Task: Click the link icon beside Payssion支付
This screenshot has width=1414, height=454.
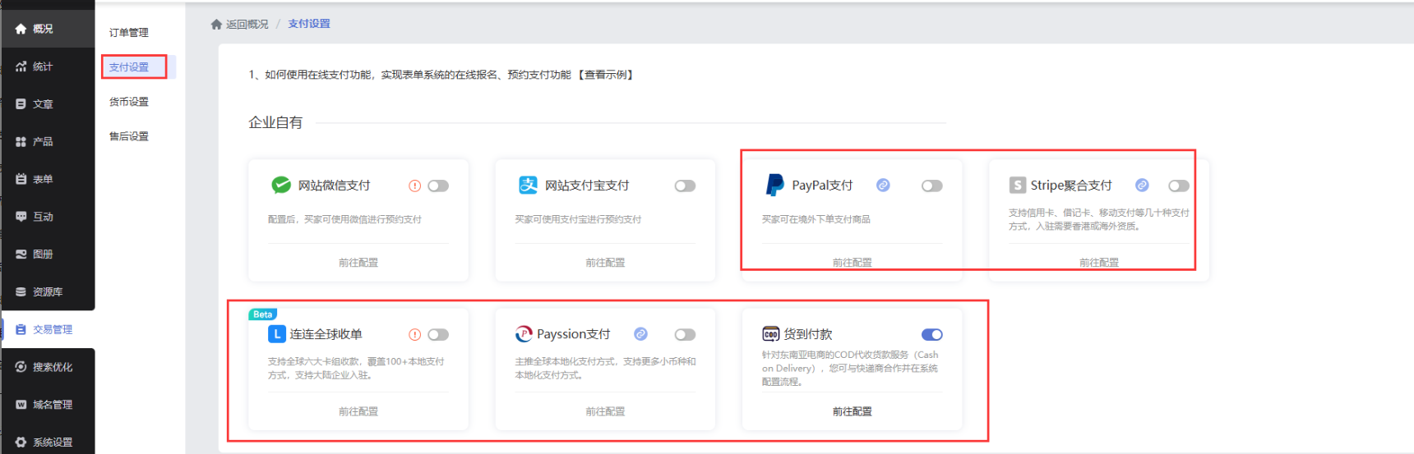Action: tap(640, 334)
